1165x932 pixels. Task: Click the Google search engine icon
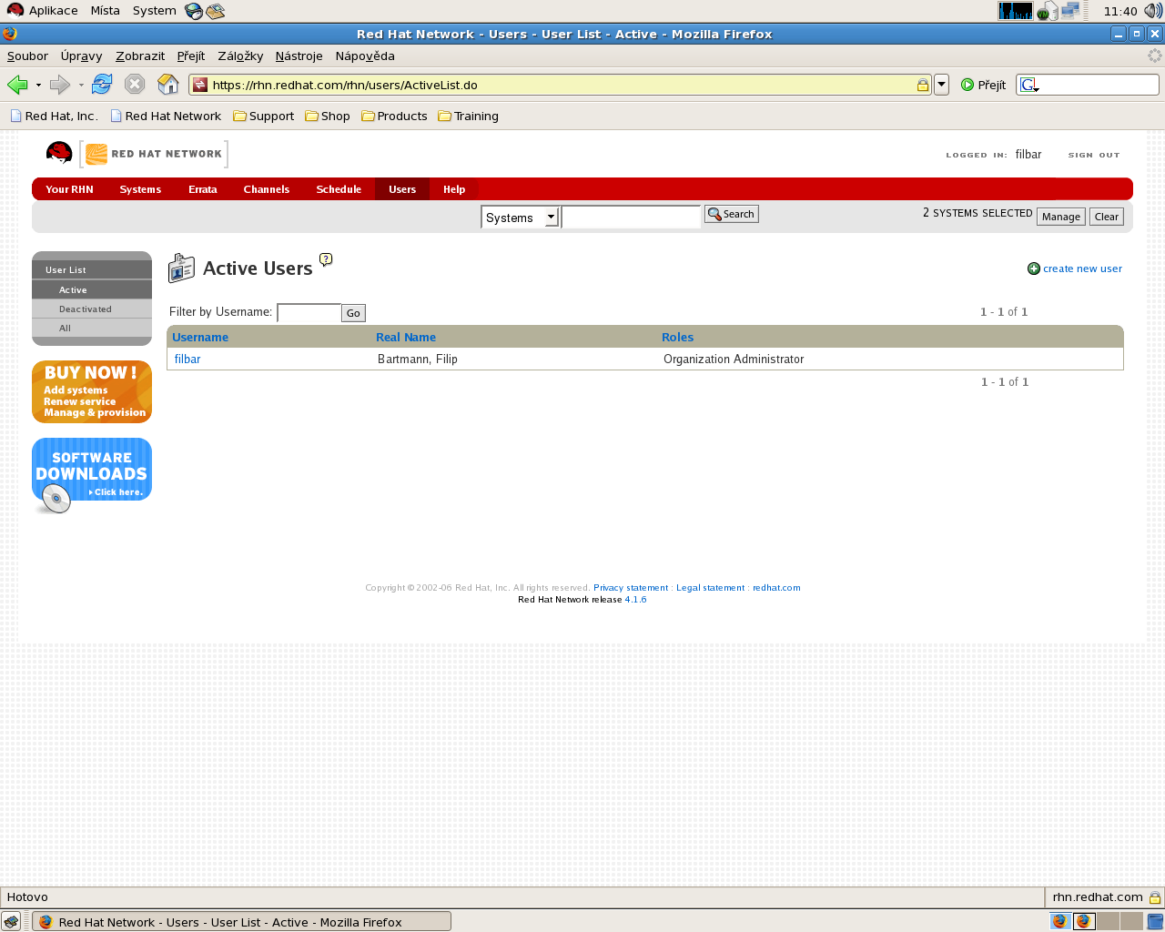[1029, 85]
